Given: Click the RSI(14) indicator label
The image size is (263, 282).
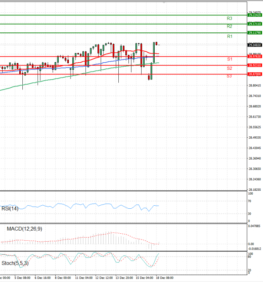Looking at the screenshot, I should point(10,209).
